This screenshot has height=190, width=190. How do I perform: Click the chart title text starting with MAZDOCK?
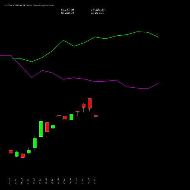click(x=29, y=6)
